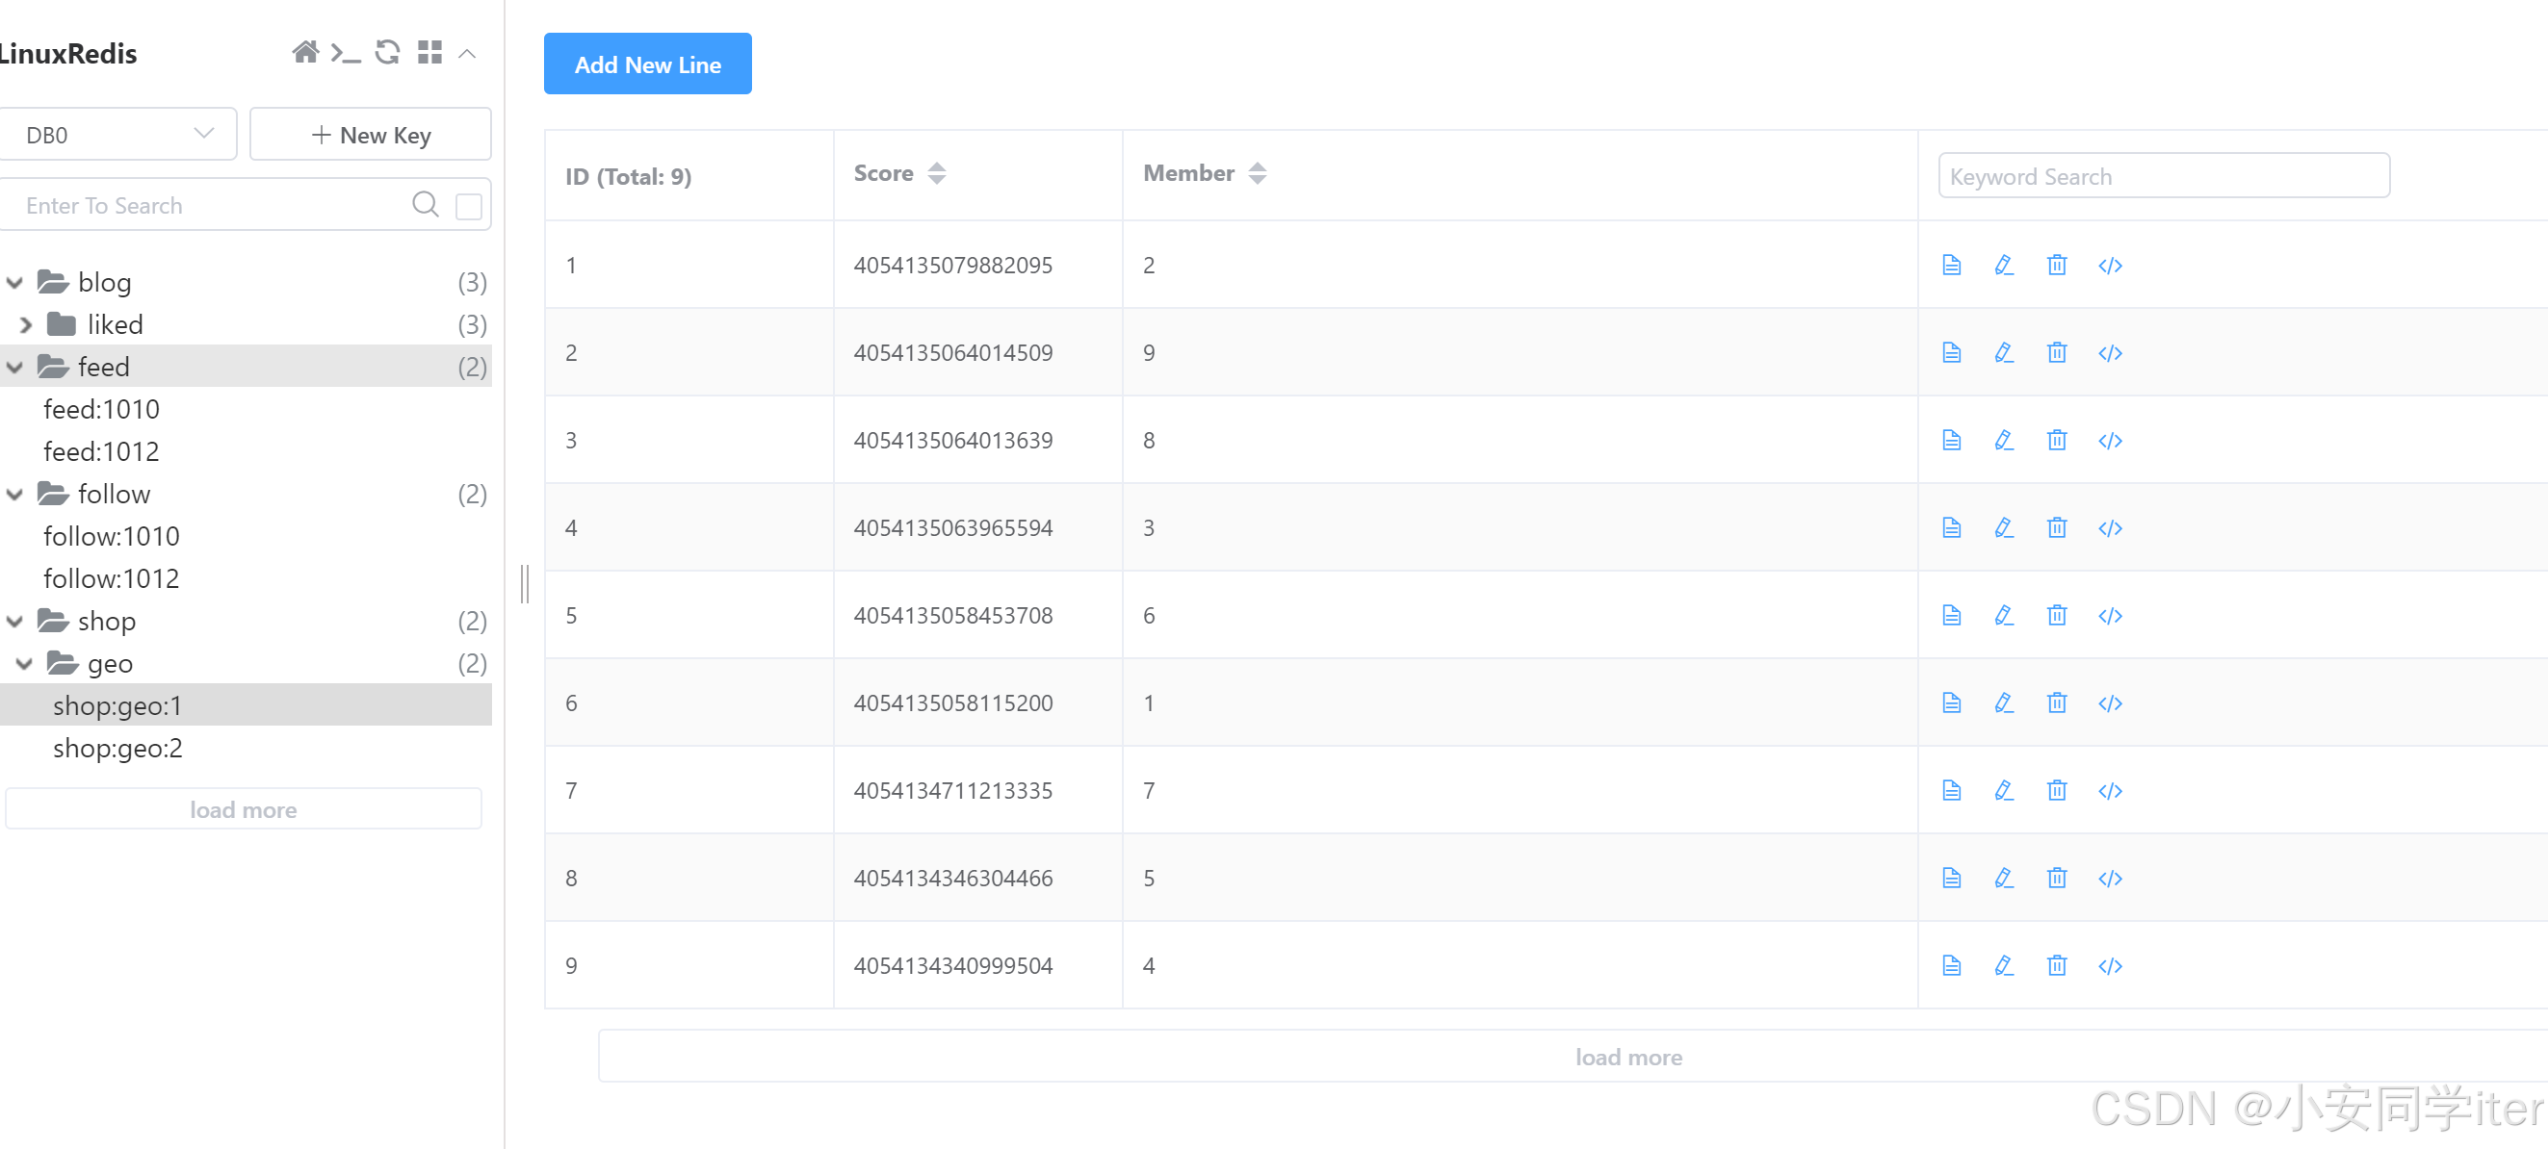The height and width of the screenshot is (1149, 2548).
Task: Click the New Key button
Action: click(x=371, y=135)
